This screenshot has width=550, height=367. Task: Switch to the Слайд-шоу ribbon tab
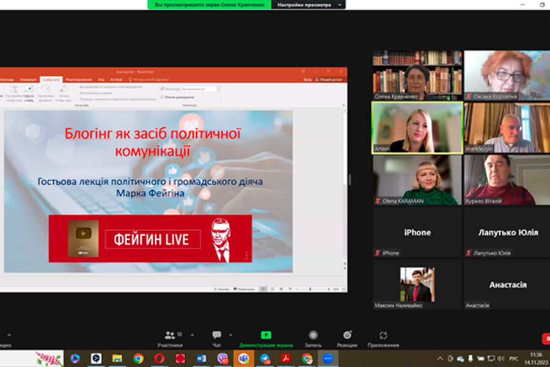(x=51, y=80)
